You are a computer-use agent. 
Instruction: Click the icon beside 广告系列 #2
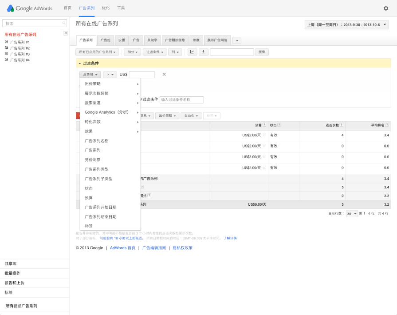tap(6, 48)
